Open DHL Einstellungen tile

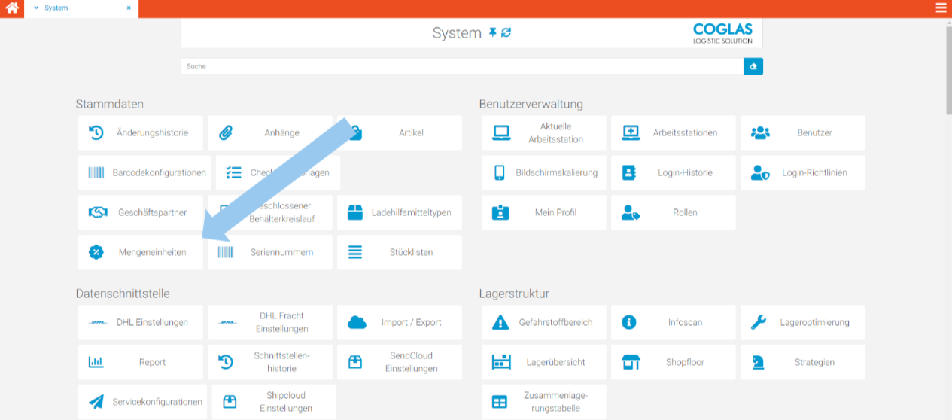pos(141,323)
